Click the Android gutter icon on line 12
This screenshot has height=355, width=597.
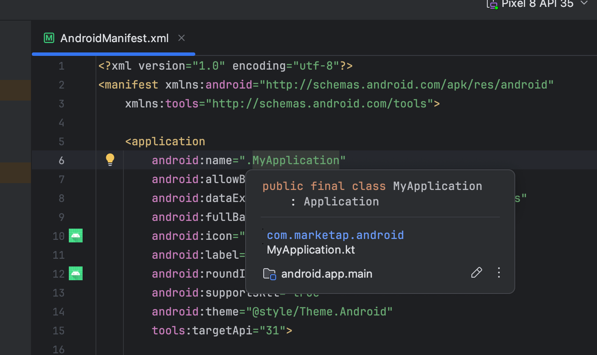coord(76,273)
